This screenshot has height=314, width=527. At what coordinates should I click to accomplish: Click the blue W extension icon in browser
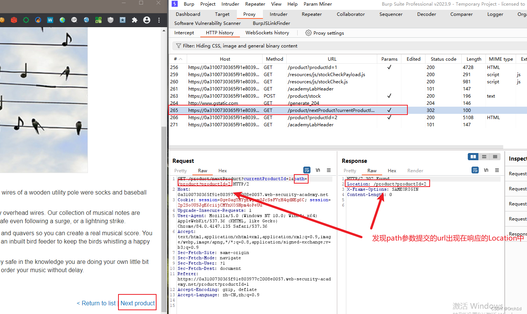coord(50,20)
